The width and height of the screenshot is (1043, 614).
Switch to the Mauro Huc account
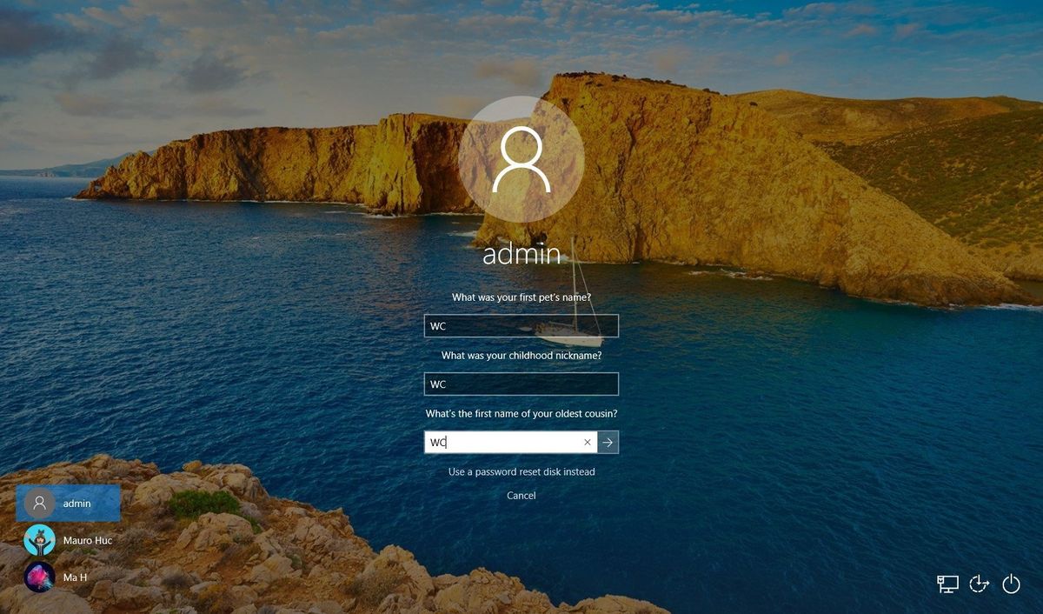87,540
